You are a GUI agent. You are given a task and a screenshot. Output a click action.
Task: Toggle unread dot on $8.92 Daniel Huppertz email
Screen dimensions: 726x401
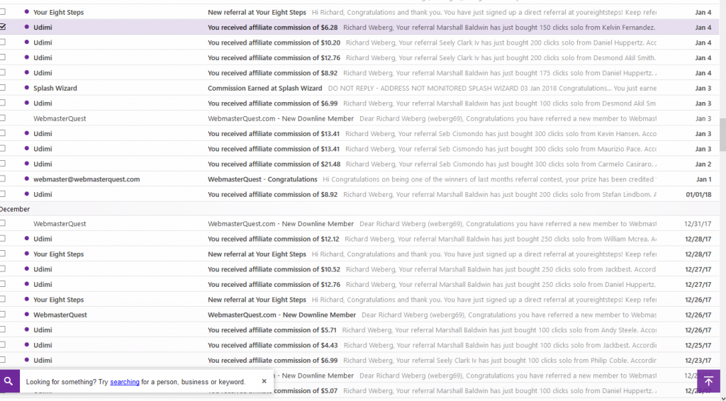click(26, 72)
